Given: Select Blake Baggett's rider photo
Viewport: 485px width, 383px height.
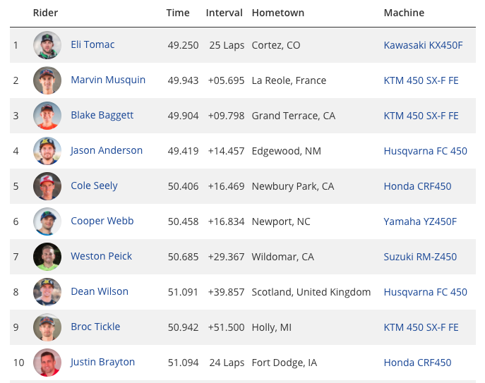Looking at the screenshot, I should pos(47,116).
